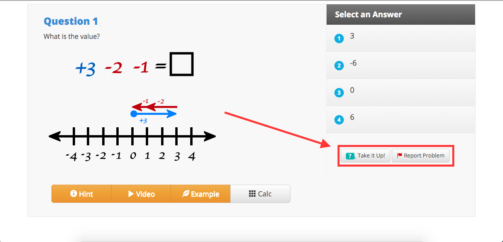The width and height of the screenshot is (503, 242).
Task: Select the blue circle numbered 2
Action: click(x=339, y=66)
